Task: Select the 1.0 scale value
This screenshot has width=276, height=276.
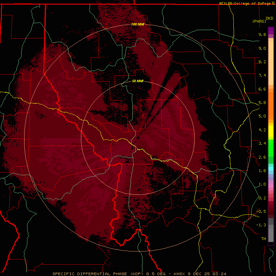Action: click(x=262, y=184)
